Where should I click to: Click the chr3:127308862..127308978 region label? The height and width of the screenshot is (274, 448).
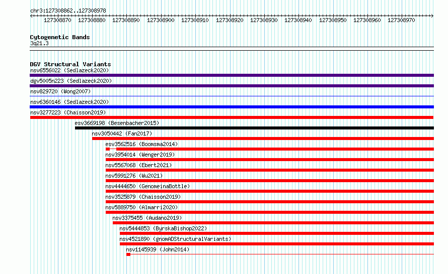tap(68, 11)
